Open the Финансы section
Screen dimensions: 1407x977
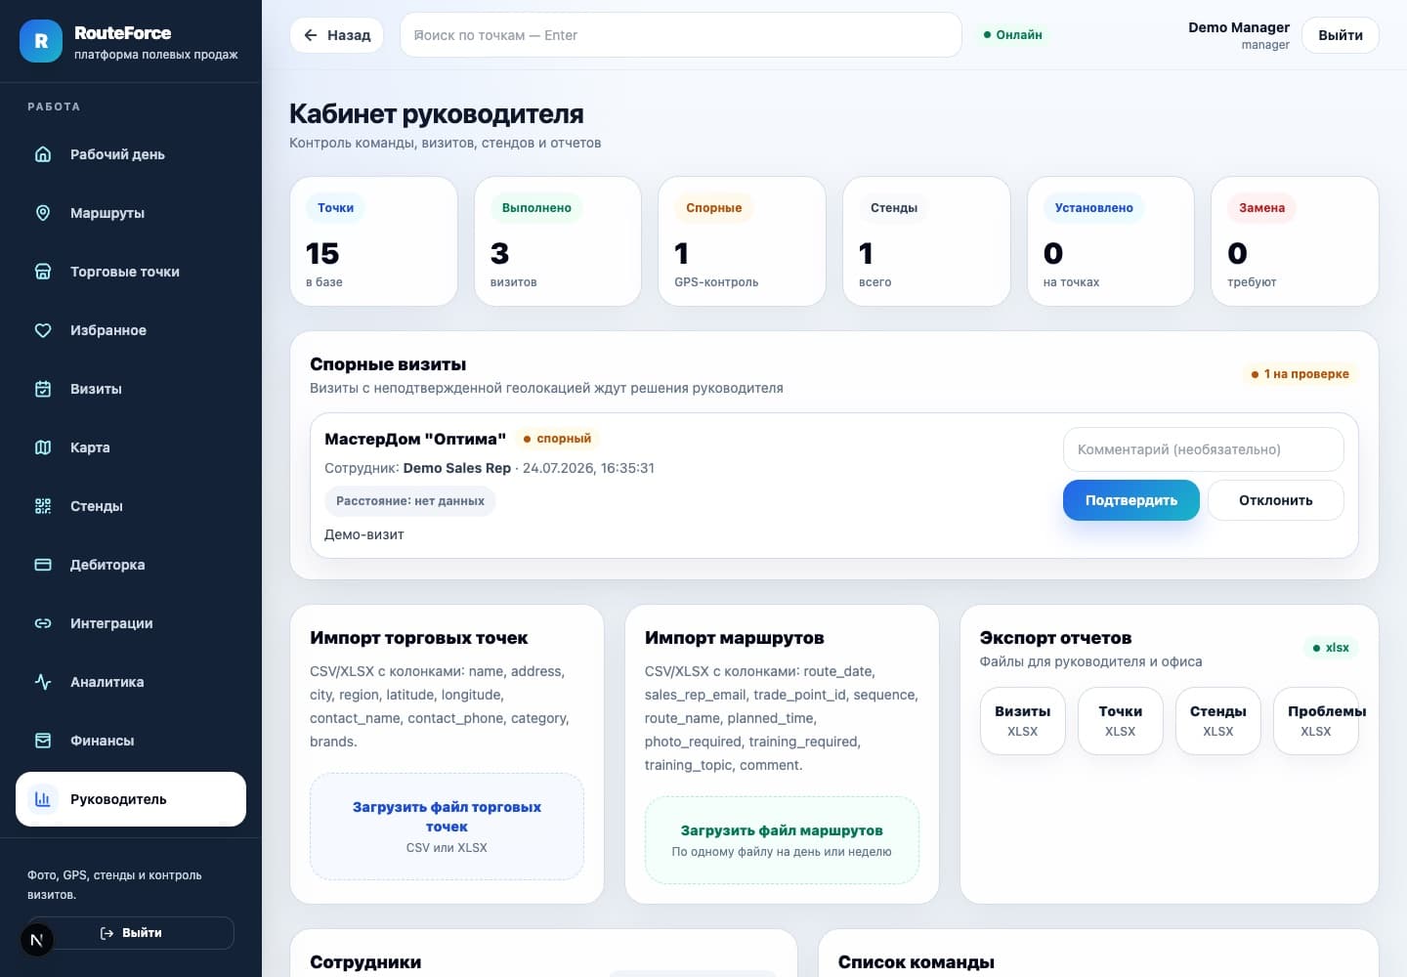[x=131, y=741]
